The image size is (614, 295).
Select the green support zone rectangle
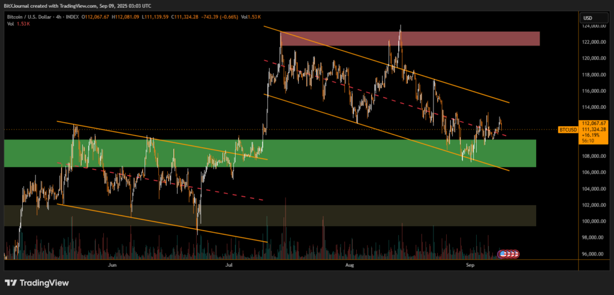click(270, 153)
